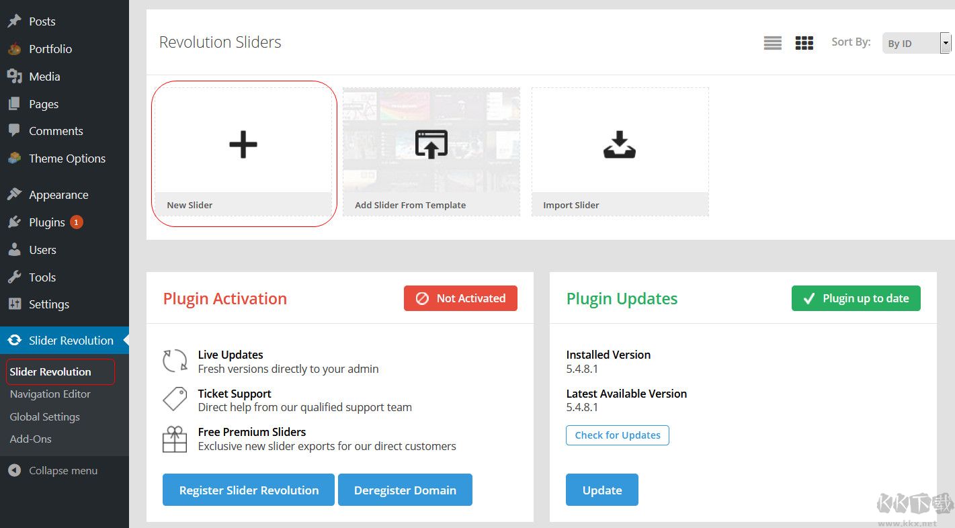
Task: Click the Collapse menu arrow icon
Action: 14,471
